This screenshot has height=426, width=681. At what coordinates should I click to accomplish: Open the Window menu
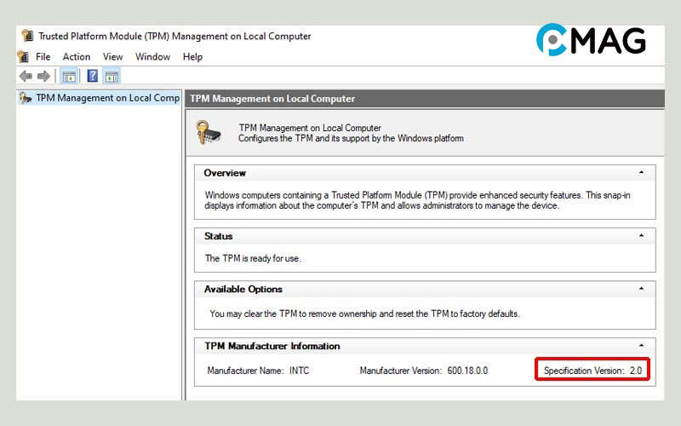[x=153, y=57]
